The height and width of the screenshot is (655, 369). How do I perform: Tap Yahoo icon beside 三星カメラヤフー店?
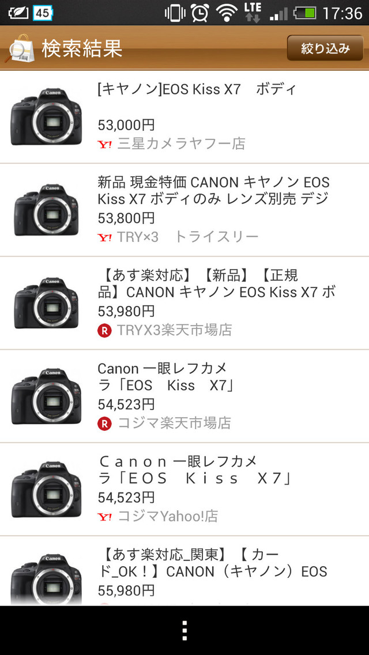coord(105,144)
